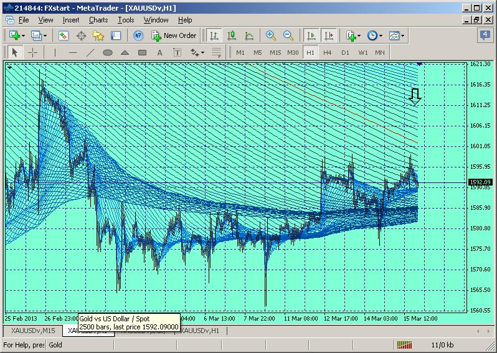Screen dimensions: 497x353
Task: Expand the indicators list dropdown
Action: point(354,35)
